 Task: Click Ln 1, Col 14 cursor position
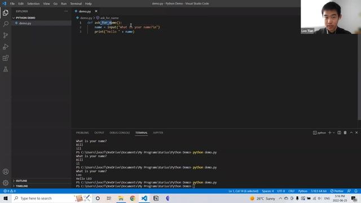click(x=243, y=191)
